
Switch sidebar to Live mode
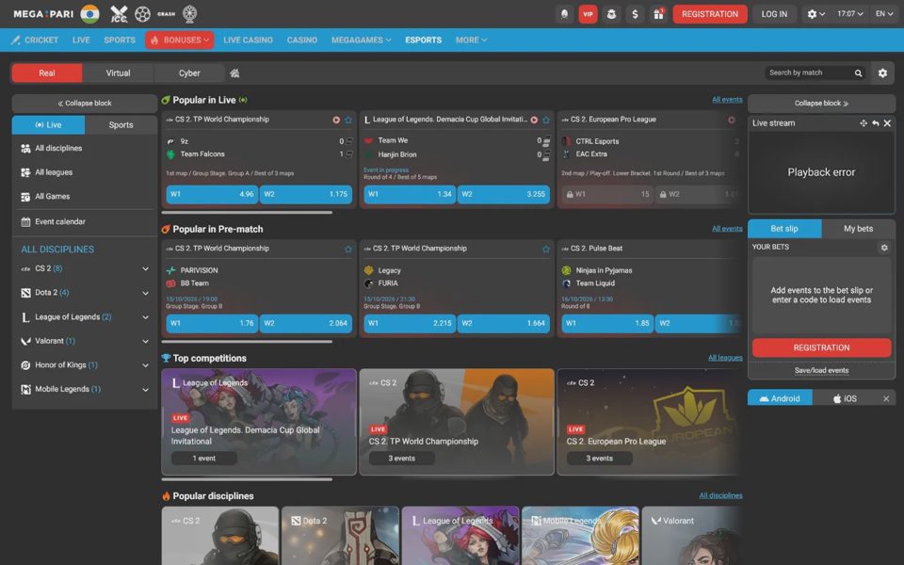(x=48, y=125)
